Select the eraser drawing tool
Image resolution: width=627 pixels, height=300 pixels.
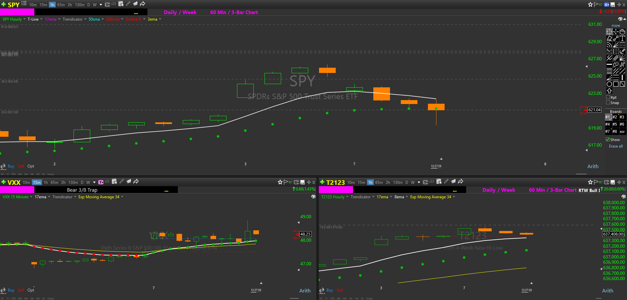(x=609, y=39)
